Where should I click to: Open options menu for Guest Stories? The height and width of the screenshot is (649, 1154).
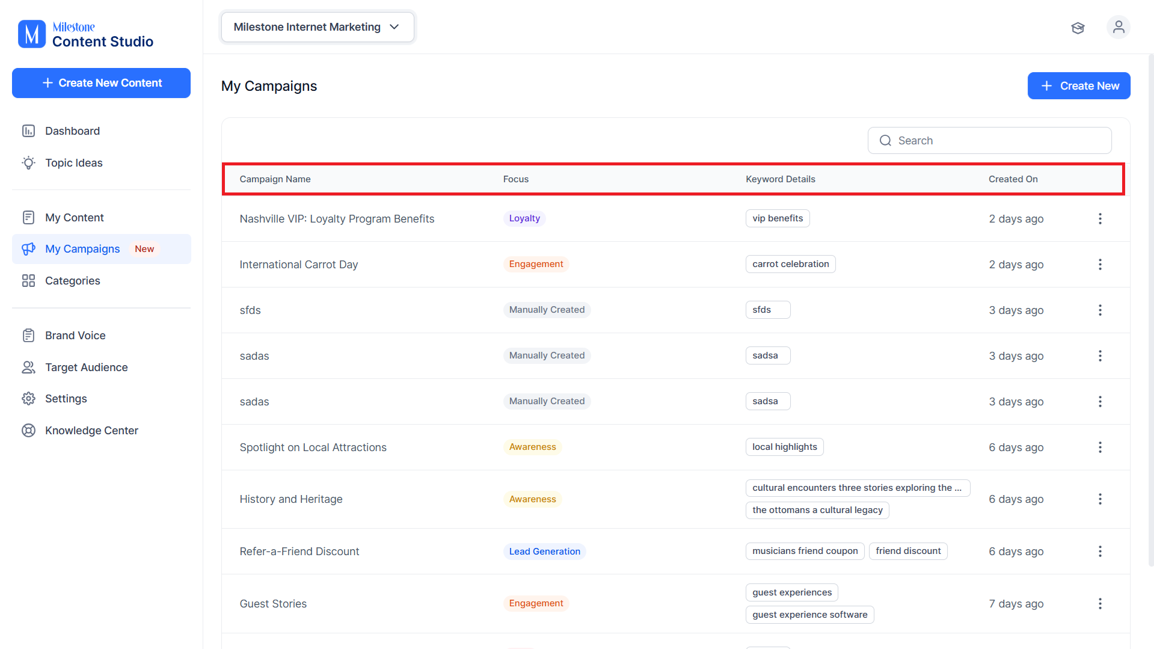point(1100,604)
